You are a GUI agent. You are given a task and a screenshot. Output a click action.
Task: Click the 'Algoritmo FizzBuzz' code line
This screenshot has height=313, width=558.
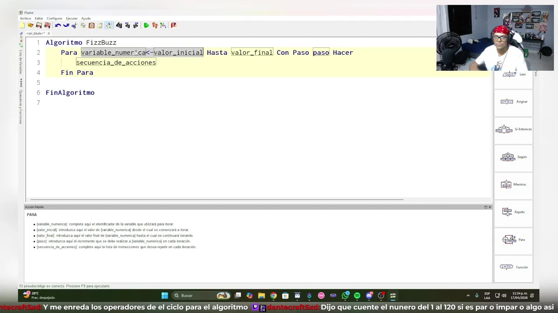pos(81,43)
